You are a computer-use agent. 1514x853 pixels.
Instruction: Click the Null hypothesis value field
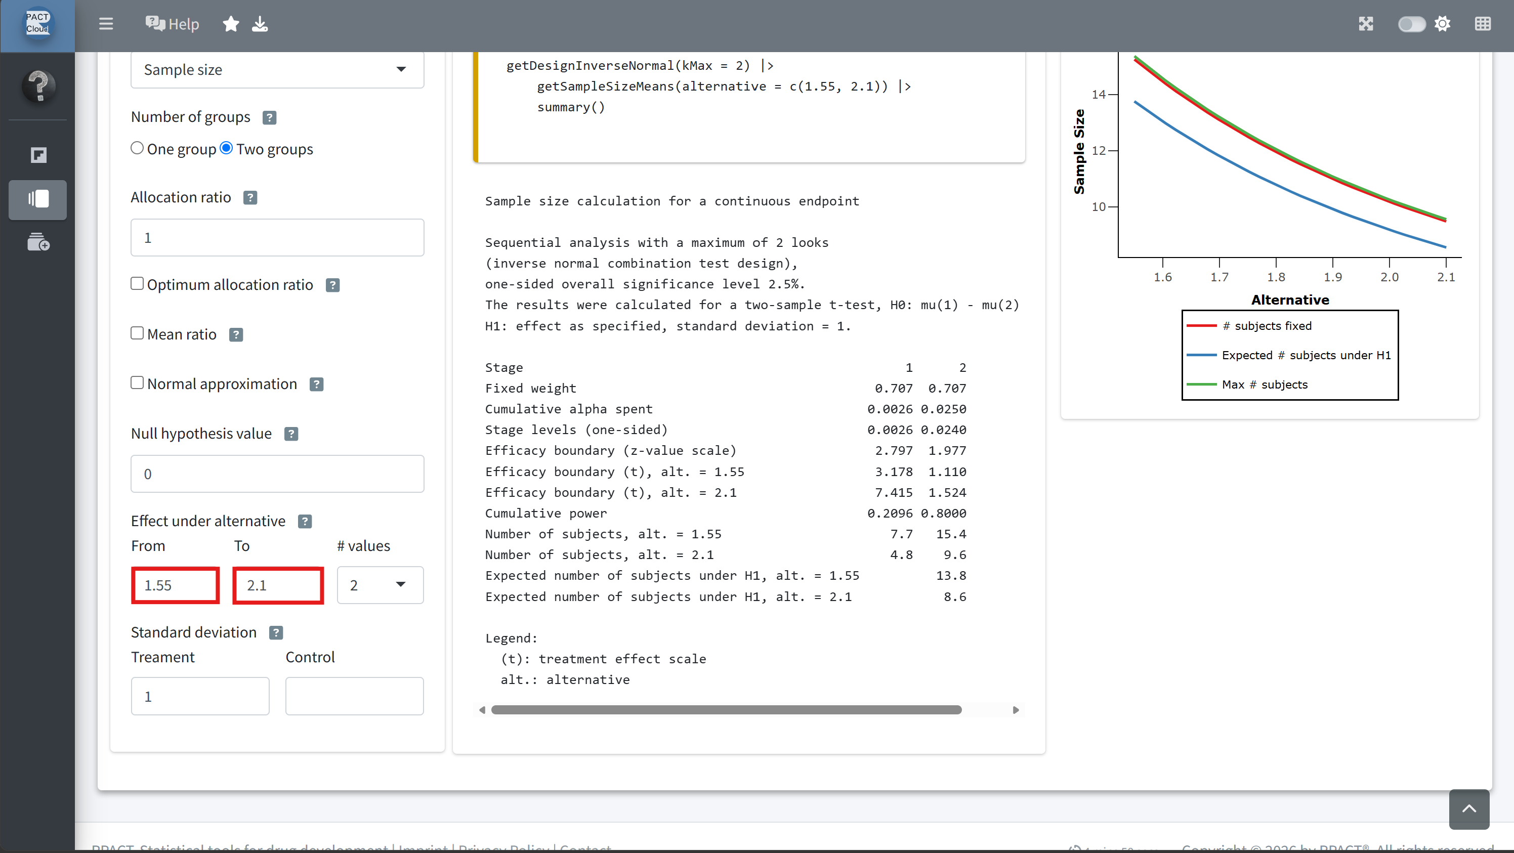(277, 474)
